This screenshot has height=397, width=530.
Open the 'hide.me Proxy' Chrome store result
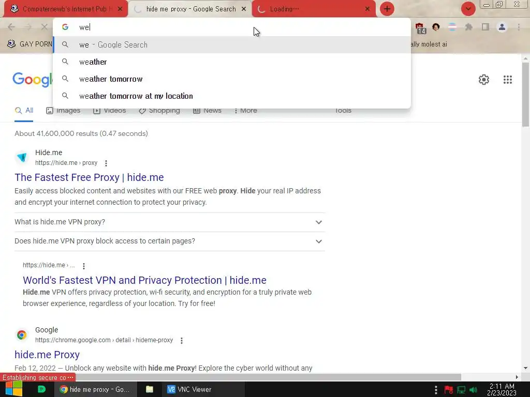tap(47, 355)
